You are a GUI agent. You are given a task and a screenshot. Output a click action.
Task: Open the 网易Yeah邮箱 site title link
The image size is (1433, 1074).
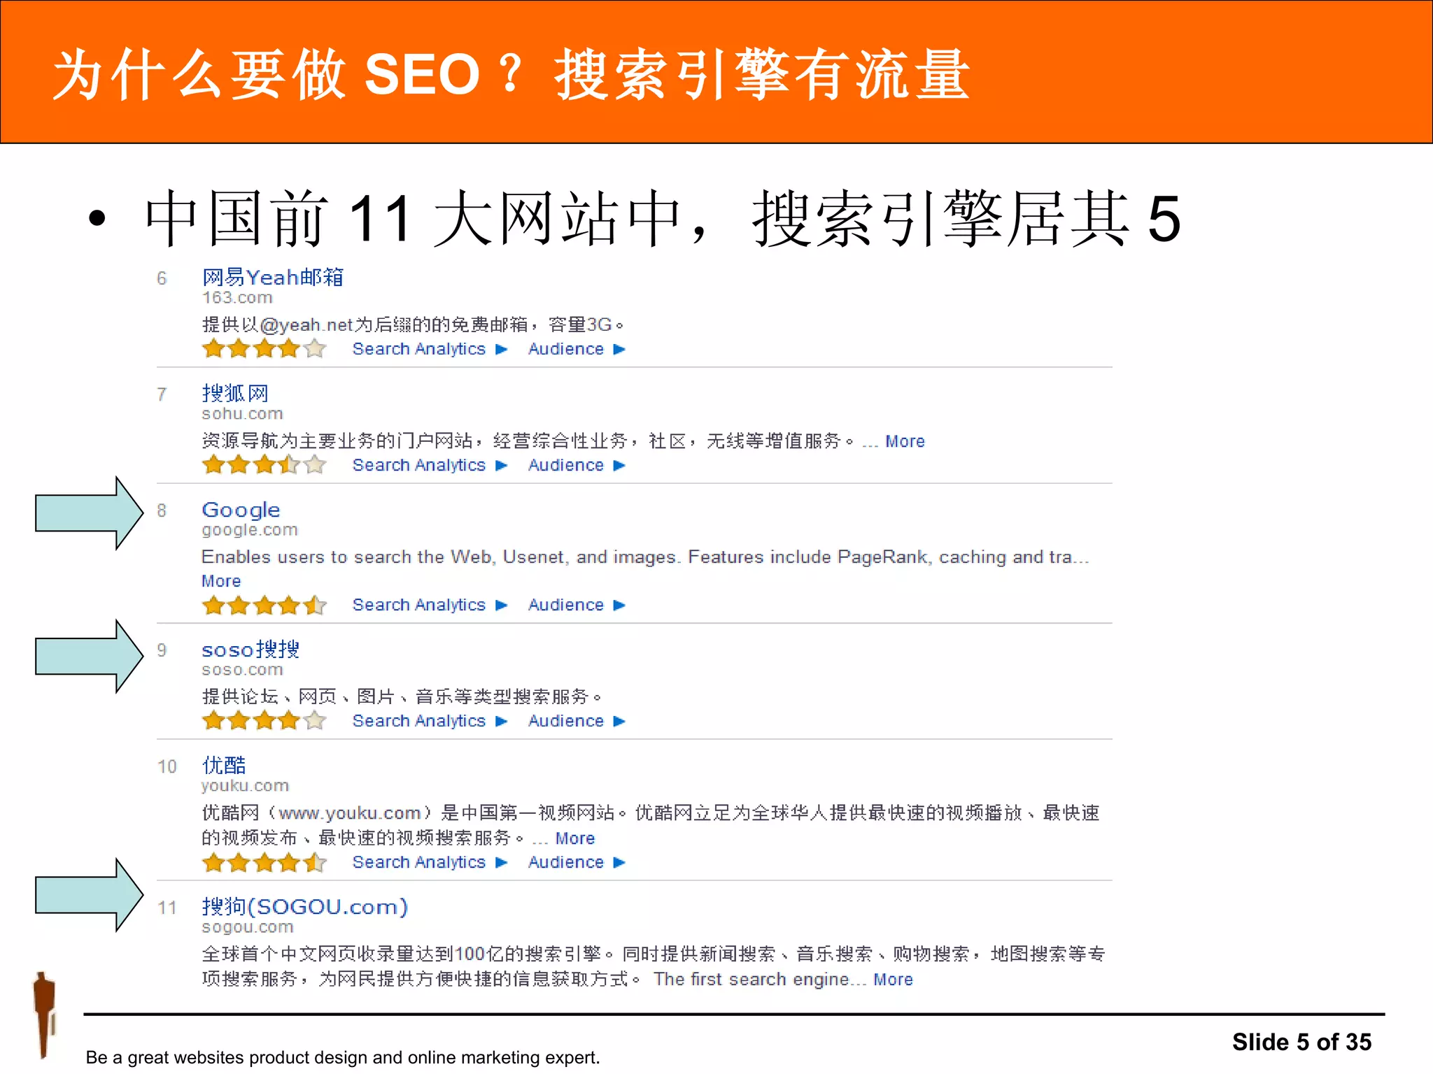coord(272,277)
